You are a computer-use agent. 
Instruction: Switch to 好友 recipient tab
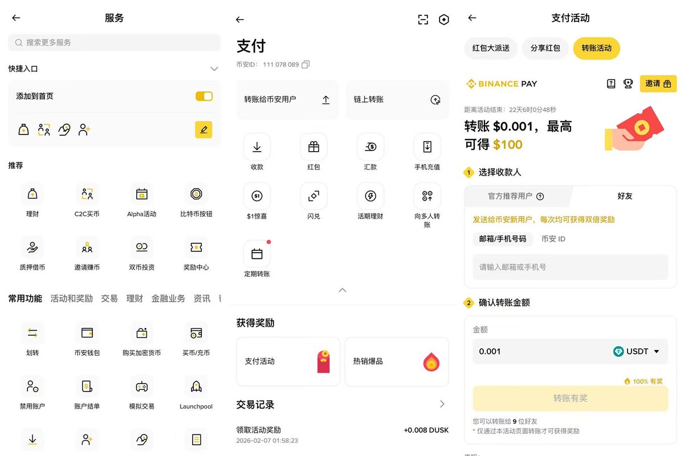click(625, 196)
